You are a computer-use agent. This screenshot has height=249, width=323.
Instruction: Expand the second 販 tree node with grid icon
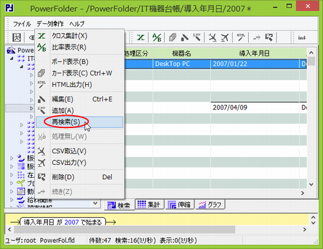coord(12,166)
